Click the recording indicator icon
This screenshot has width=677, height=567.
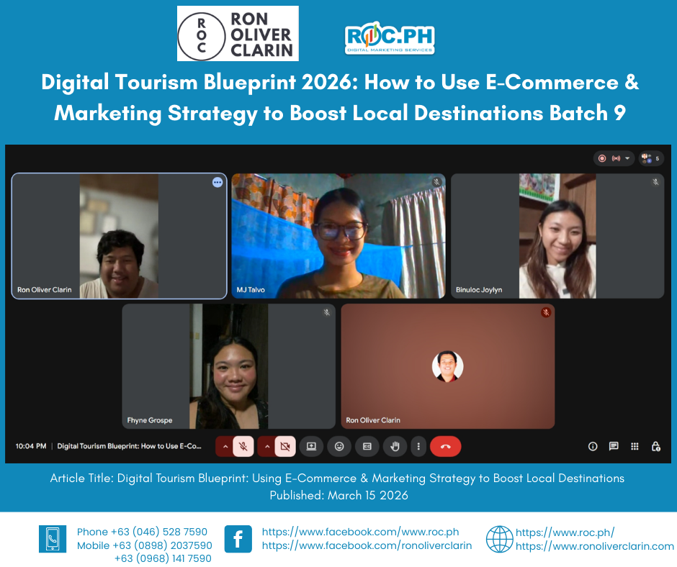[x=602, y=158]
